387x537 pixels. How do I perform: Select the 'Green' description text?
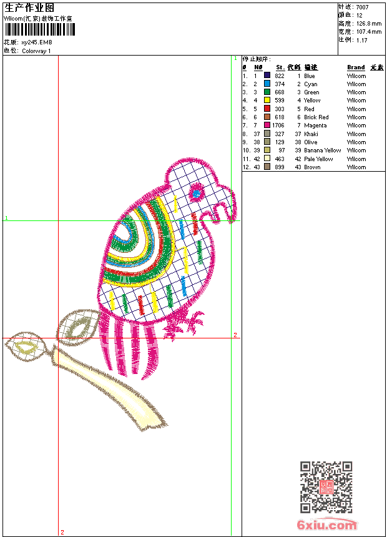(311, 92)
